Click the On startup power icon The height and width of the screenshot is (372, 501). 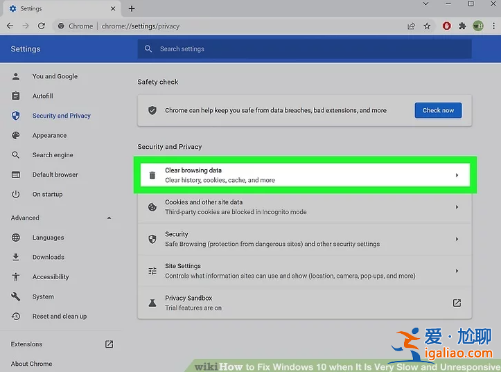point(16,194)
